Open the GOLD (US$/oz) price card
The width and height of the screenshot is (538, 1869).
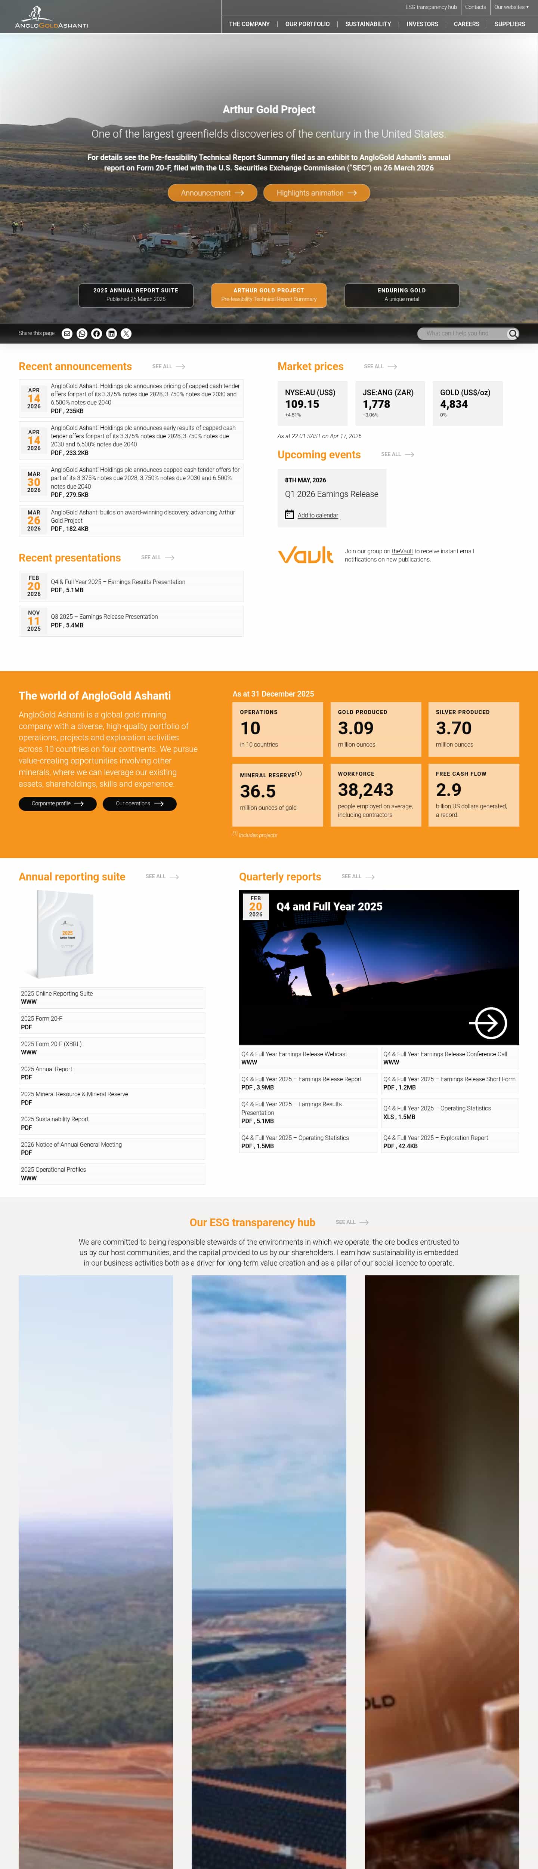(468, 403)
